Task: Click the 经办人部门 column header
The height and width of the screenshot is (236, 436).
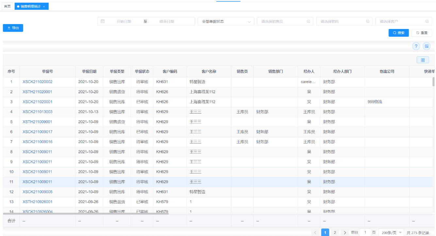Action: 343,71
